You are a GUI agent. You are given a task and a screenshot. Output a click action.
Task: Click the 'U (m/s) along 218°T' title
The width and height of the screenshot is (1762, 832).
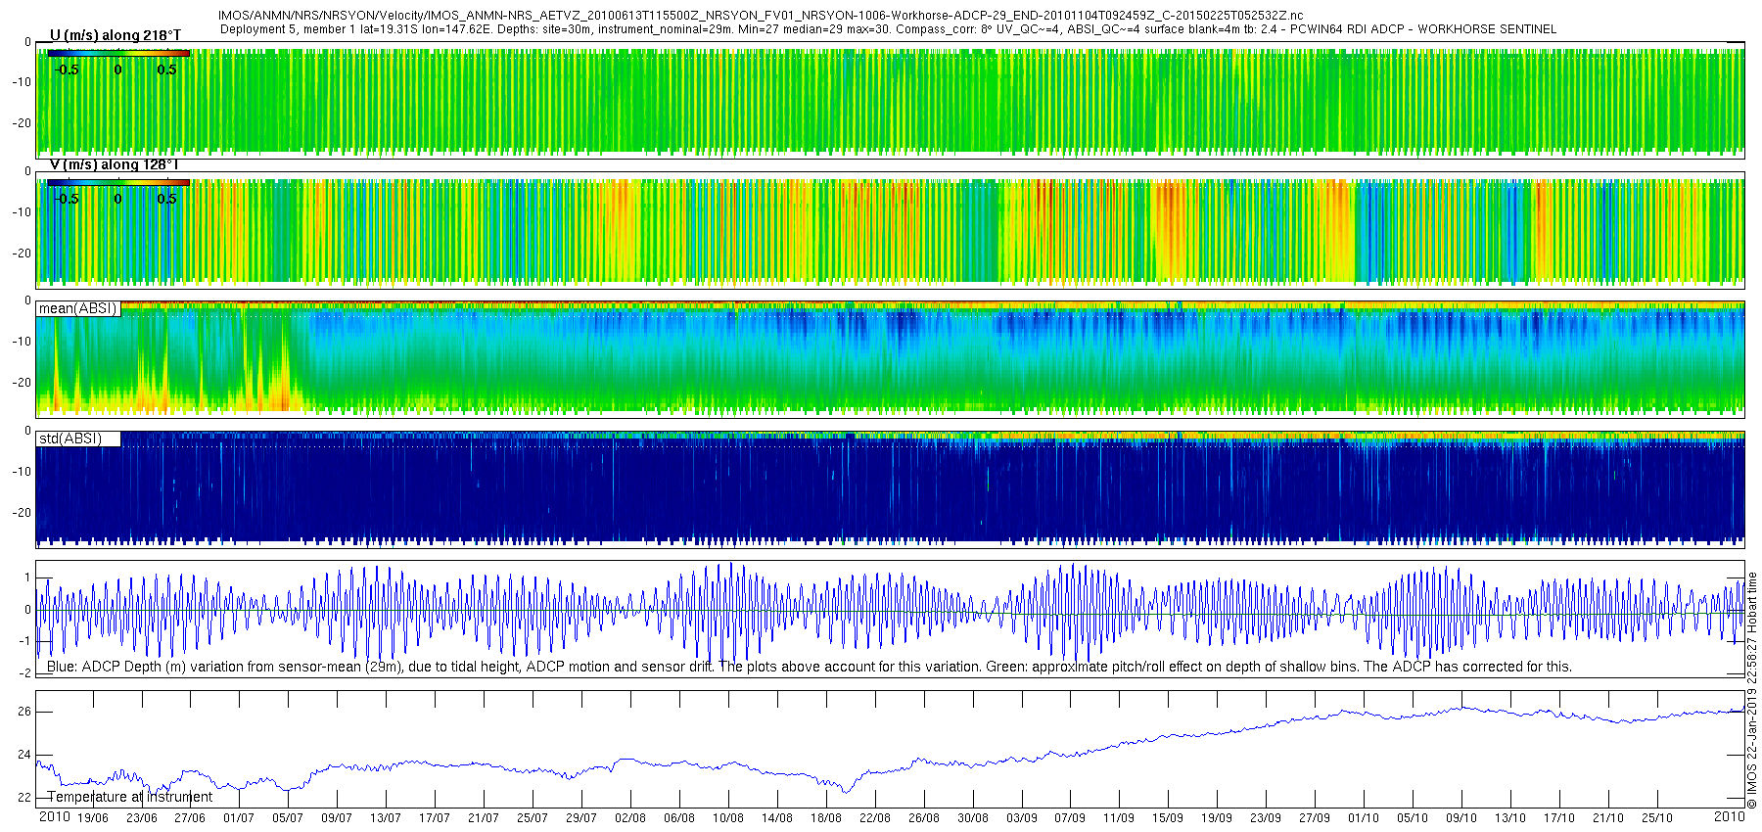tap(116, 35)
